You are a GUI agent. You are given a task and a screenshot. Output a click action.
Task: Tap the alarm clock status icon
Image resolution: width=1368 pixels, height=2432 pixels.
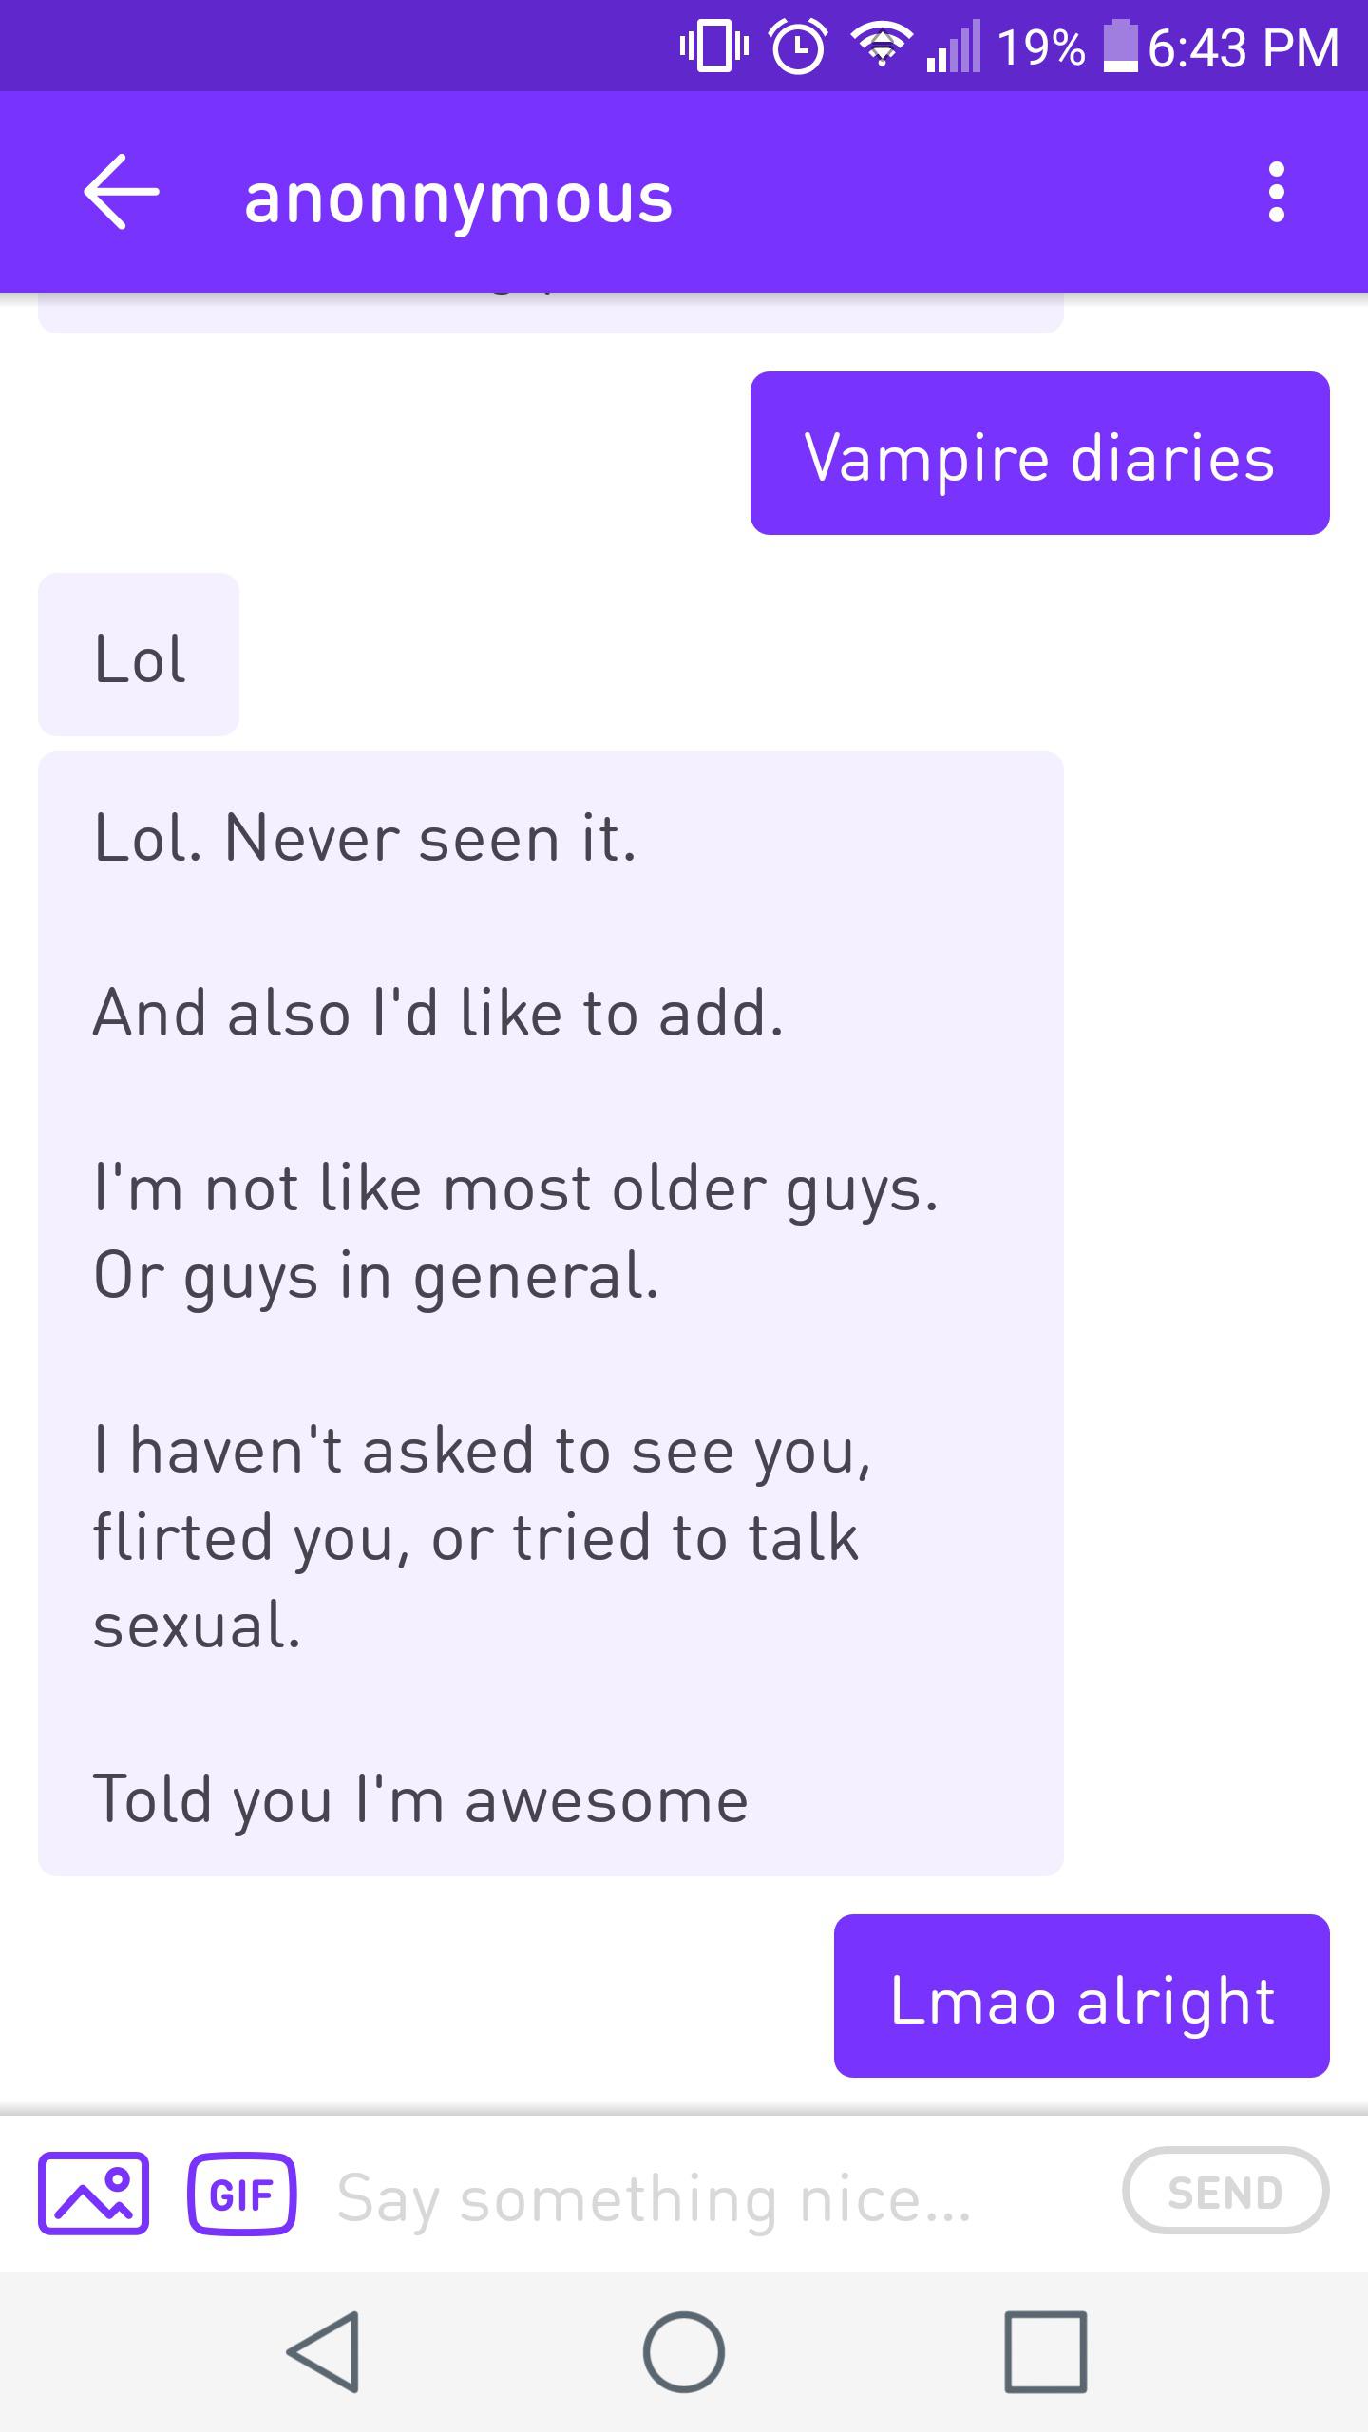pyautogui.click(x=797, y=47)
